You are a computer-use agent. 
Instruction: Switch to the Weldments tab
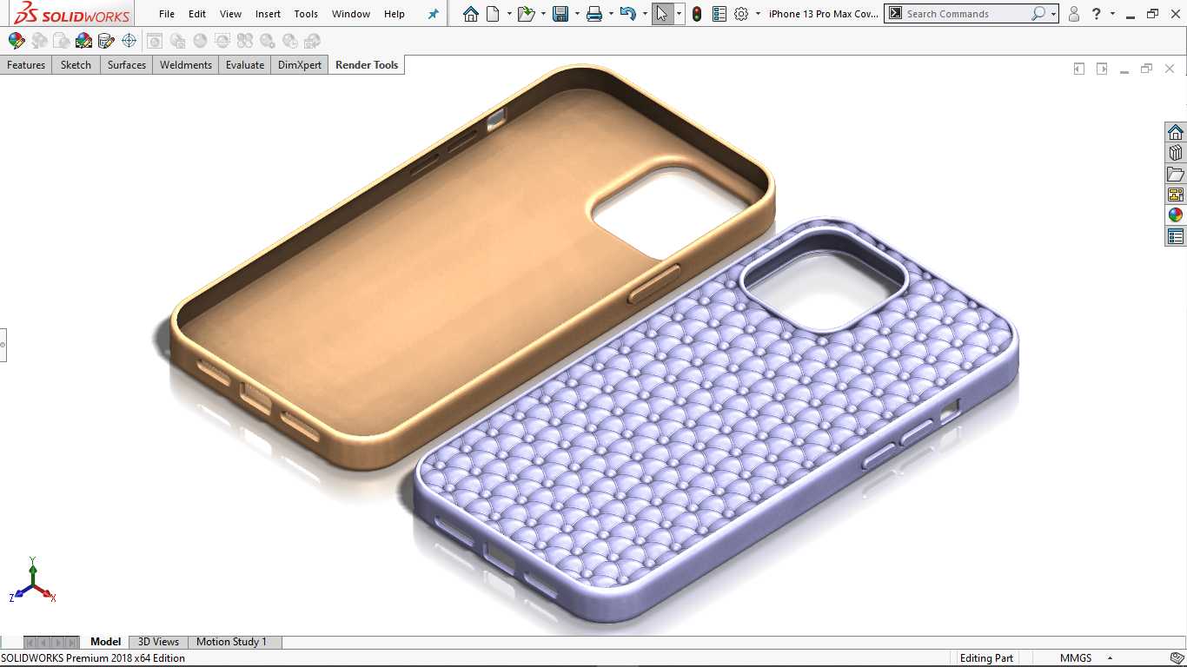point(186,65)
